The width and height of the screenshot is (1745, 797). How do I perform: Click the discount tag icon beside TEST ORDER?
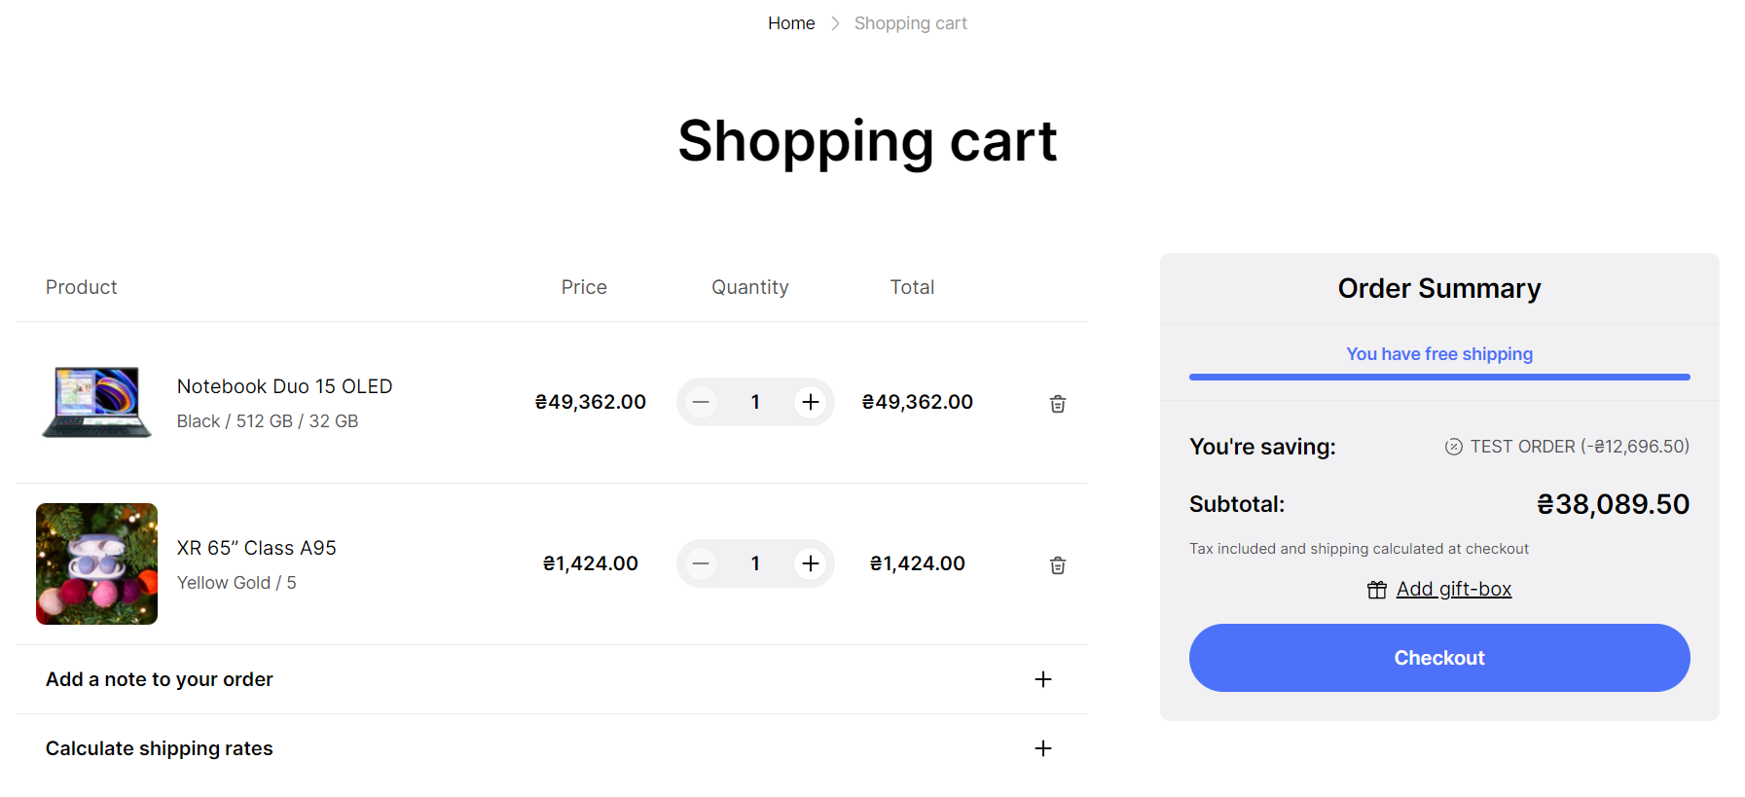pos(1453,447)
